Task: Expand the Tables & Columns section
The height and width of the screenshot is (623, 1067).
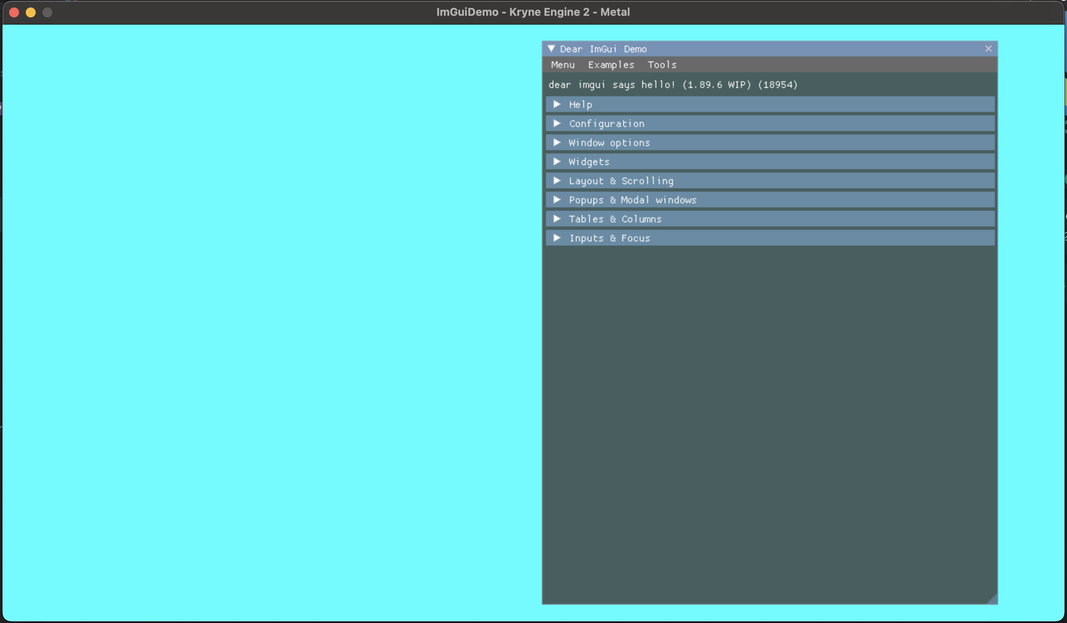Action: tap(770, 219)
